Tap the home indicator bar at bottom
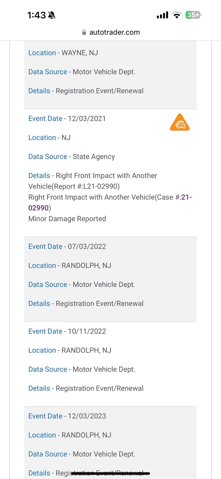The height and width of the screenshot is (479, 221). 110,473
